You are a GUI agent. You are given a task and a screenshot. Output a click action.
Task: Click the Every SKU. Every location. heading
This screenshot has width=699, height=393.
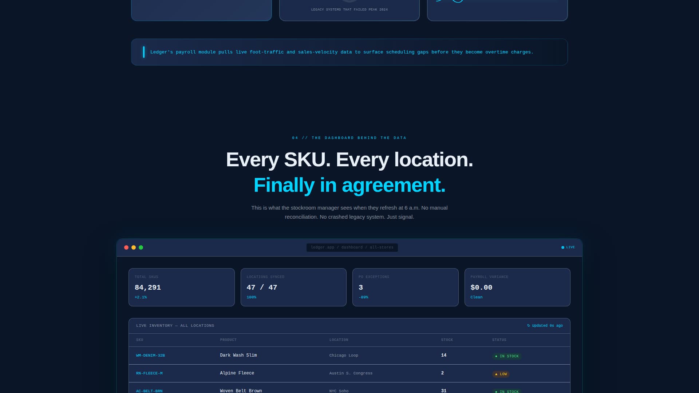pyautogui.click(x=349, y=159)
